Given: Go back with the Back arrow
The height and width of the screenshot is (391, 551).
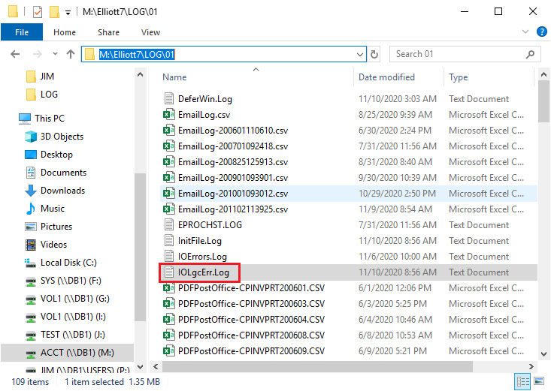Looking at the screenshot, I should point(15,54).
